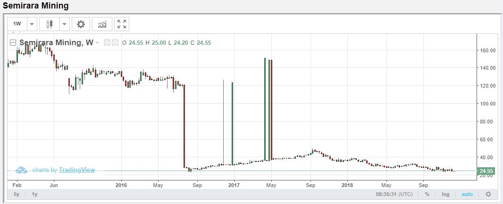The width and height of the screenshot is (503, 204).
Task: Select the 5y date range
Action: [17, 194]
